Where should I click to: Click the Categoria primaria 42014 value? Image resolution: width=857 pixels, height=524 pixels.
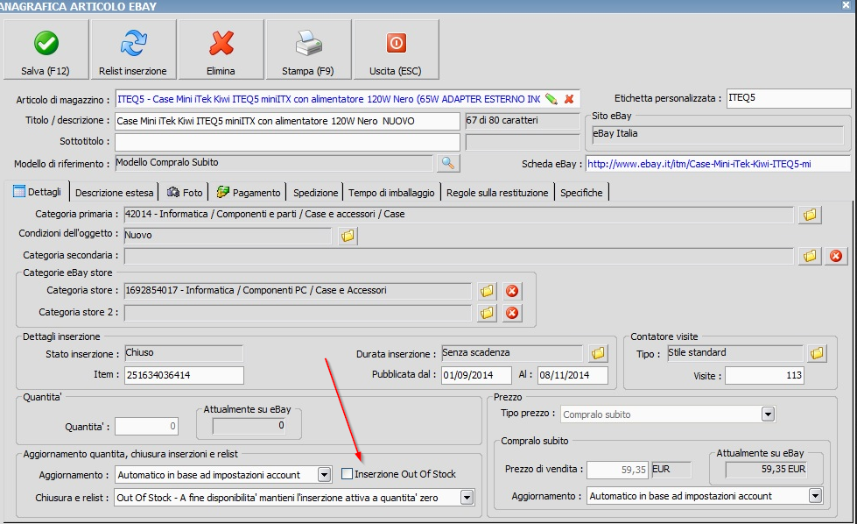(x=459, y=215)
